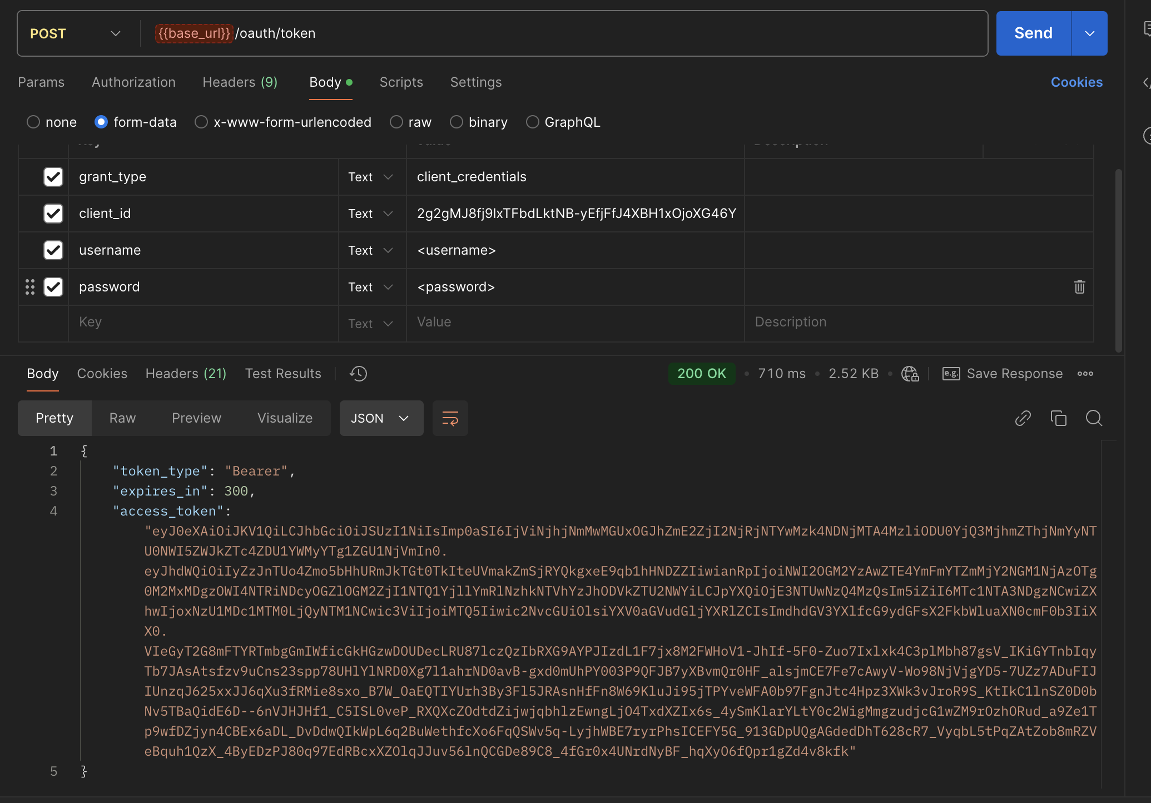Open the request Body tab
This screenshot has width=1151, height=803.
click(x=331, y=82)
